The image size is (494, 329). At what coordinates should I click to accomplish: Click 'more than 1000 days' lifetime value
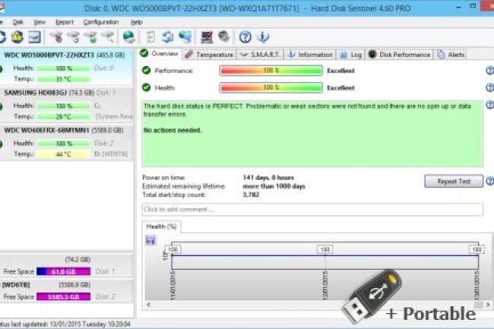274,186
